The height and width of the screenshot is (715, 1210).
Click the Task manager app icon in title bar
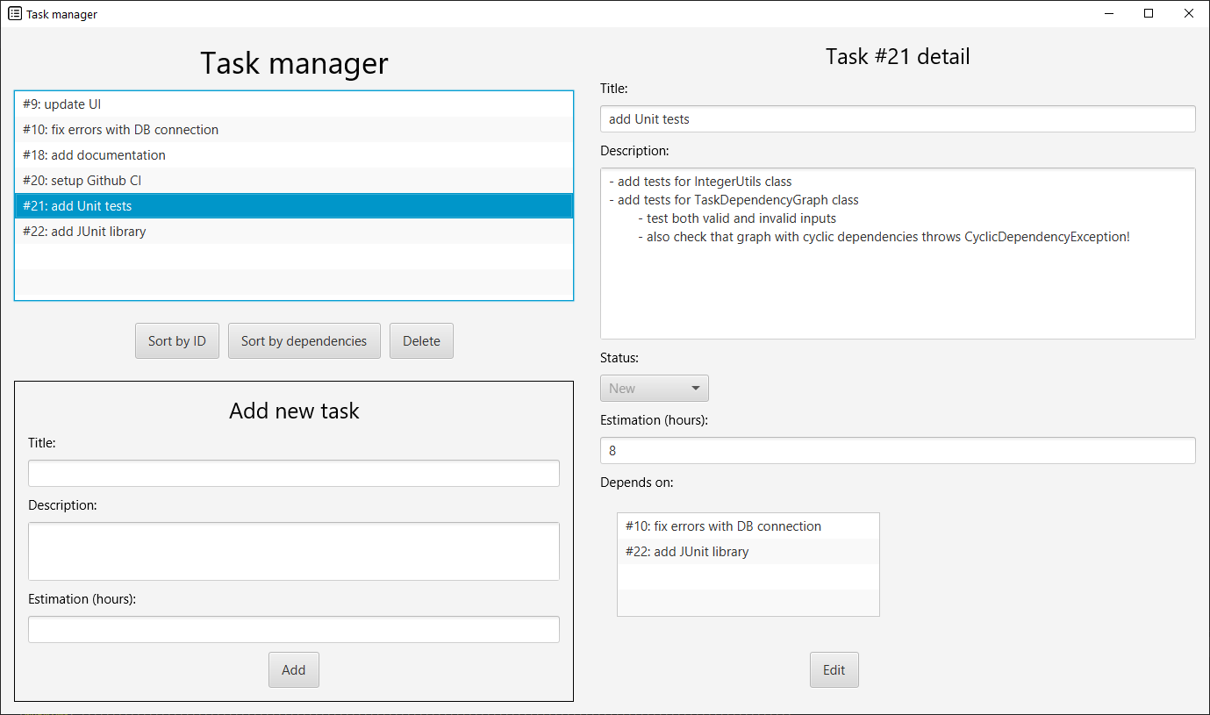pos(15,14)
